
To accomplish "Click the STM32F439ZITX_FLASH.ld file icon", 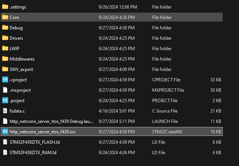I will 5,142.
